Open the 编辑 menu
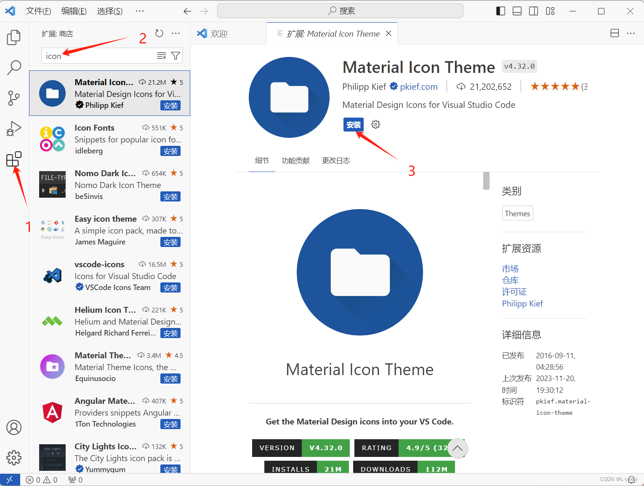 click(74, 11)
